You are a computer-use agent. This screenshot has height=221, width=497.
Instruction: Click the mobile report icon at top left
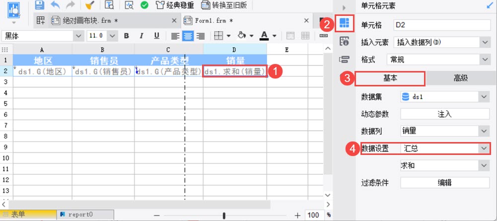tap(13, 10)
